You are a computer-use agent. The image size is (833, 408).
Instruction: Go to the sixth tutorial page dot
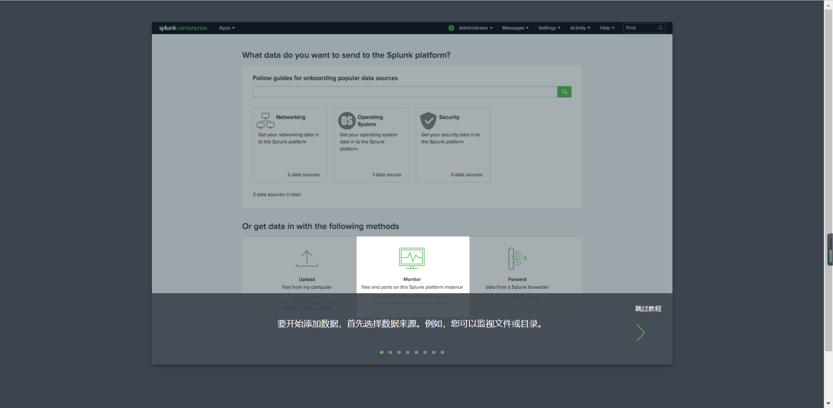(x=425, y=353)
